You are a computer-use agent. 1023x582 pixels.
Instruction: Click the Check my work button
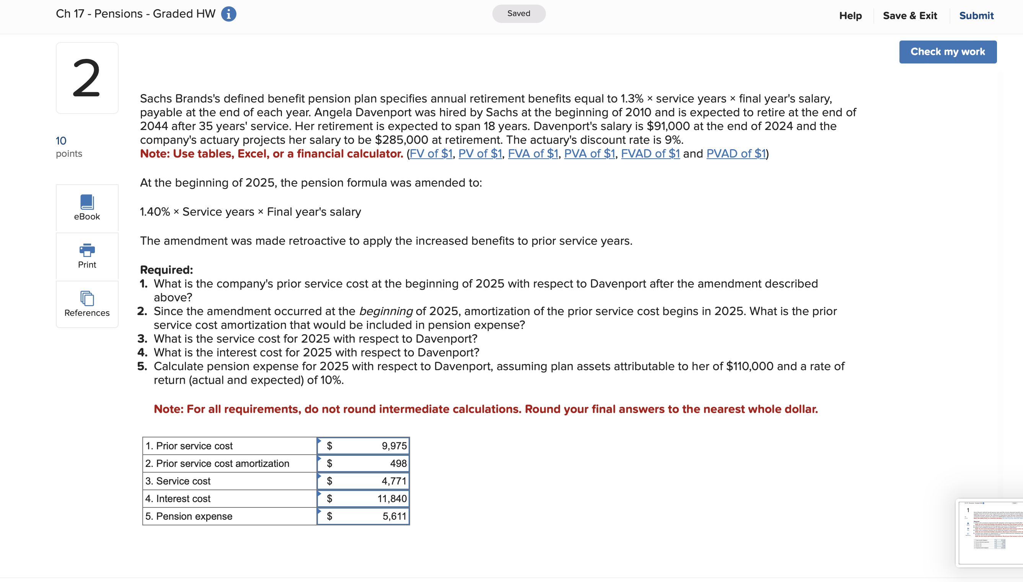948,52
